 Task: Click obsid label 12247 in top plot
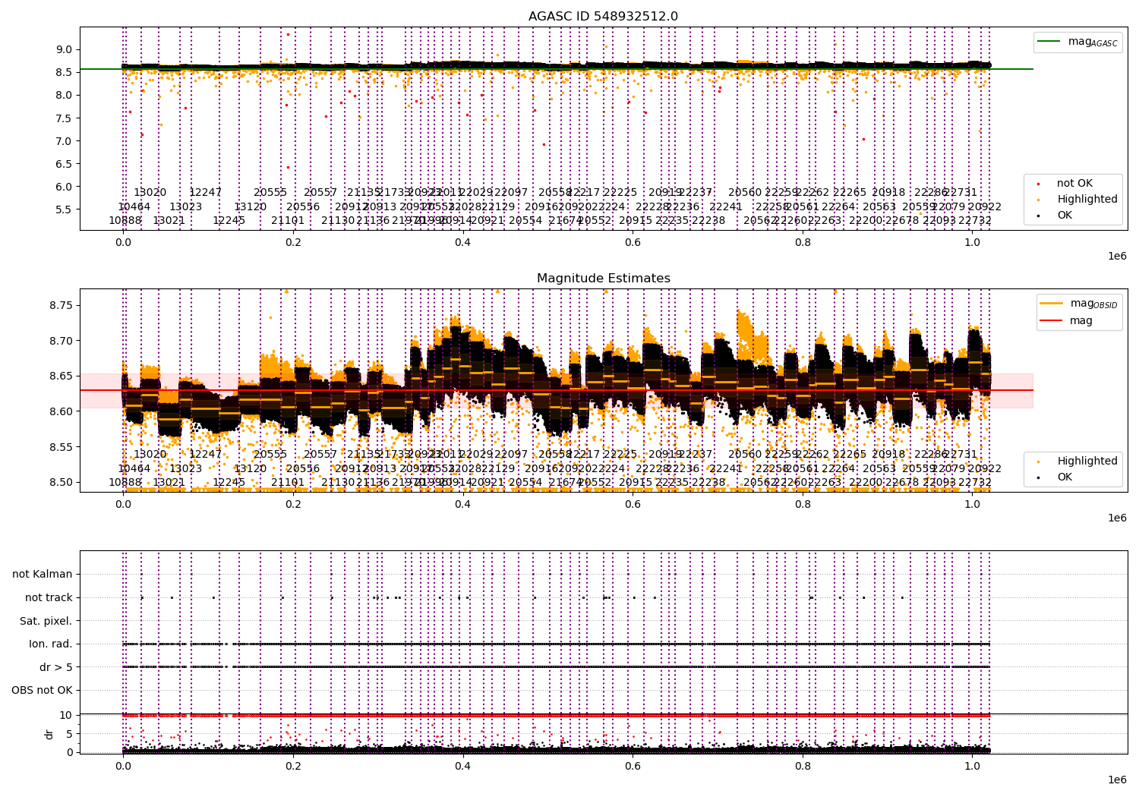click(x=206, y=193)
